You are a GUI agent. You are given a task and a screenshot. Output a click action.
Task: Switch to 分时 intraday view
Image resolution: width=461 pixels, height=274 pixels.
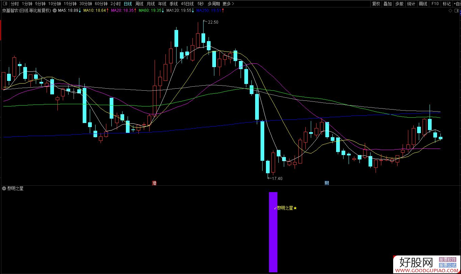15,4
